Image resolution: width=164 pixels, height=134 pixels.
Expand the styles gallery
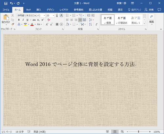tap(144, 23)
